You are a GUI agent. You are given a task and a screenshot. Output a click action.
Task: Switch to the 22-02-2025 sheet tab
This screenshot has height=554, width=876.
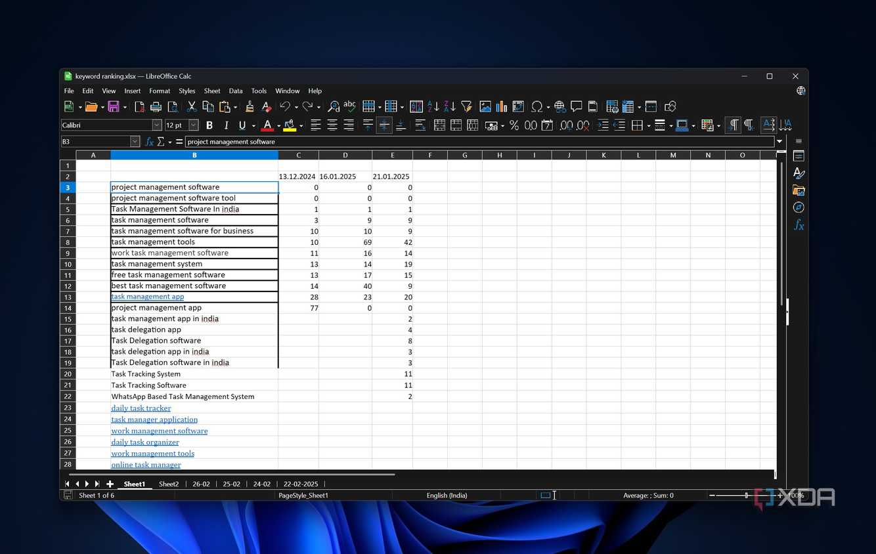click(301, 484)
